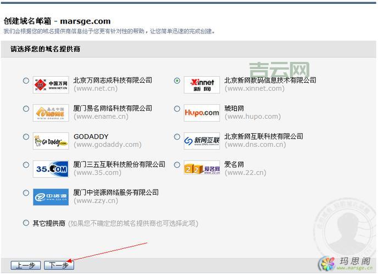Click the 厦门中资源网络服务有限公司 label text
The width and height of the screenshot is (378, 274).
pyautogui.click(x=116, y=192)
